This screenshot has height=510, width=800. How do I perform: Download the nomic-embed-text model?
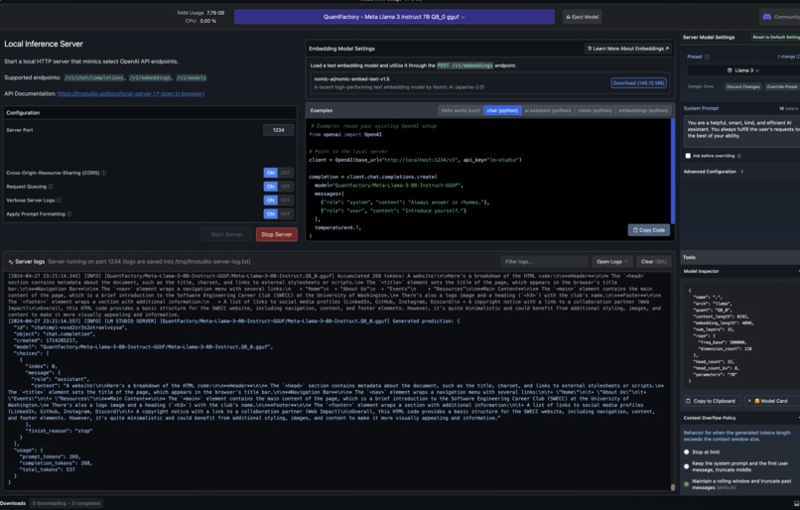click(638, 83)
